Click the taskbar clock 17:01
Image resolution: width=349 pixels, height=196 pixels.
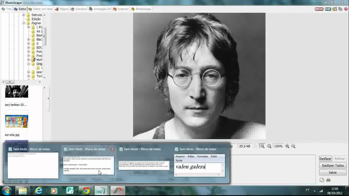point(335,189)
